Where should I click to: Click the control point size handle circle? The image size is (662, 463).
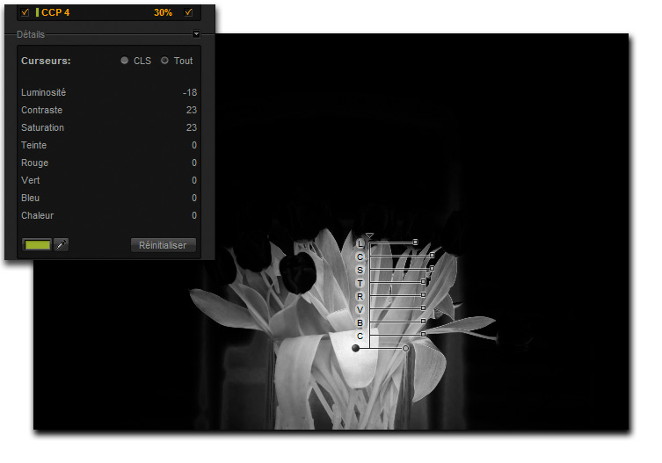click(x=406, y=348)
